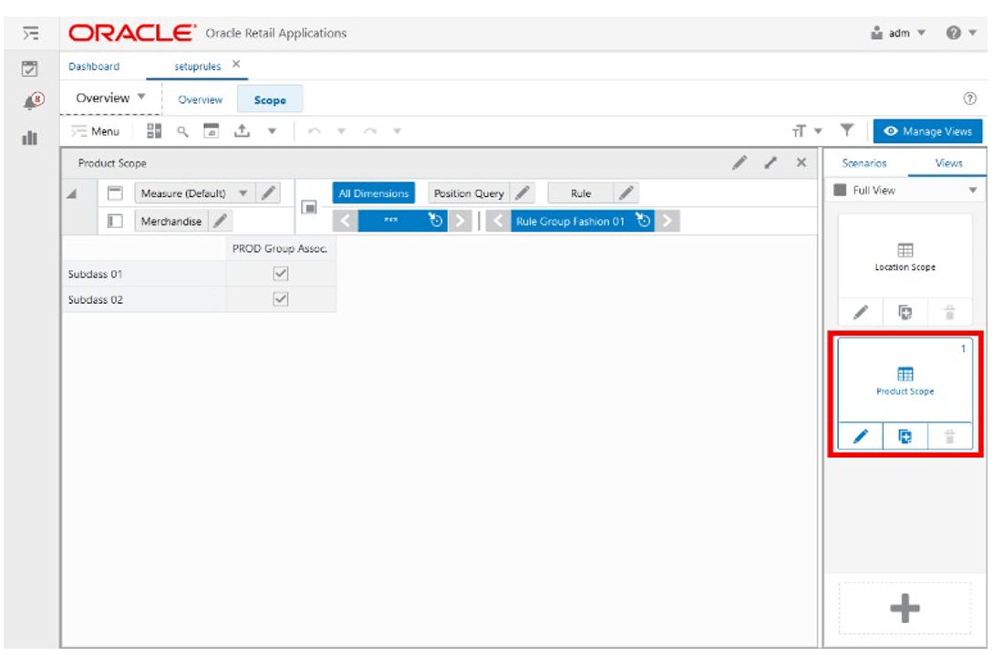Screen dimensions: 1003x655
Task: Open the notifications bell in the left sidebar
Action: (28, 99)
